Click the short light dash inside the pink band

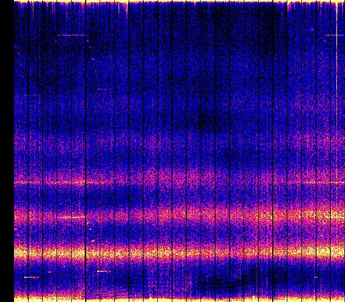pos(71,217)
